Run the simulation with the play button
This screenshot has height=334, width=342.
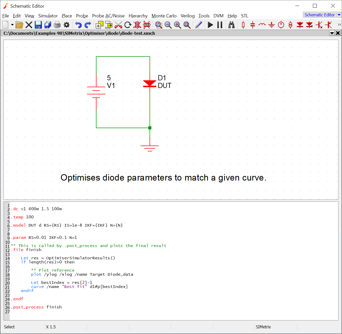tap(210, 25)
